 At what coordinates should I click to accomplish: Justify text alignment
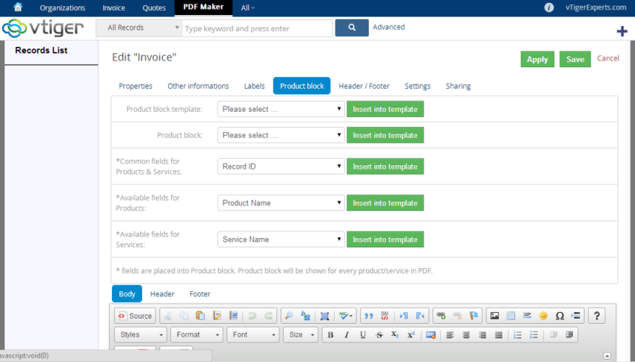(x=498, y=335)
